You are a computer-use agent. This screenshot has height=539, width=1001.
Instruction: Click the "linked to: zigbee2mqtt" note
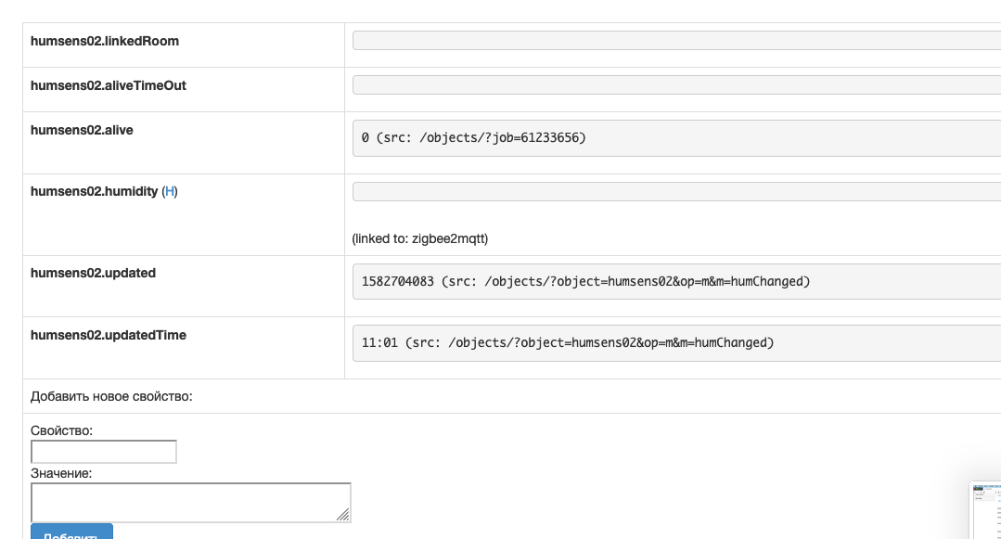(420, 238)
